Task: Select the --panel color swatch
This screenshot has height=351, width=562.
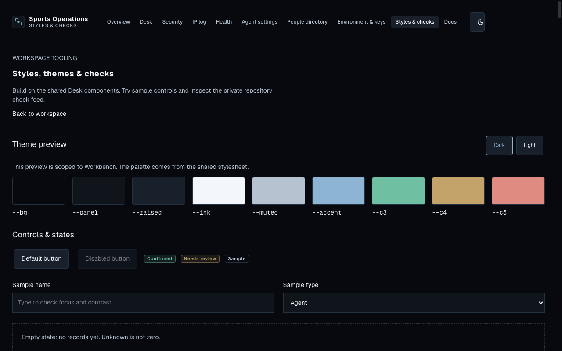Action: tap(99, 191)
